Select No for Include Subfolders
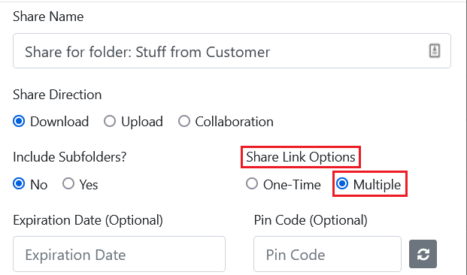The width and height of the screenshot is (467, 275). (x=19, y=184)
